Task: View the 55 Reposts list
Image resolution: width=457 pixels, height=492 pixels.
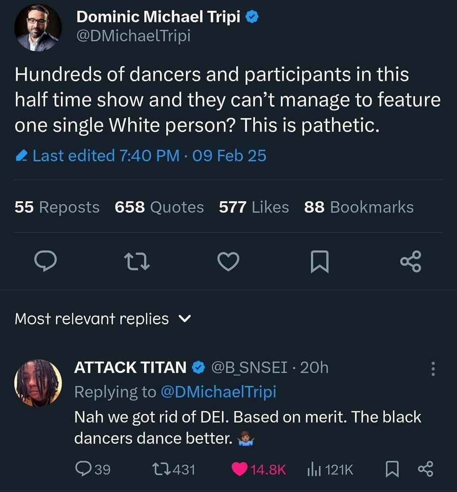Action: tap(57, 207)
